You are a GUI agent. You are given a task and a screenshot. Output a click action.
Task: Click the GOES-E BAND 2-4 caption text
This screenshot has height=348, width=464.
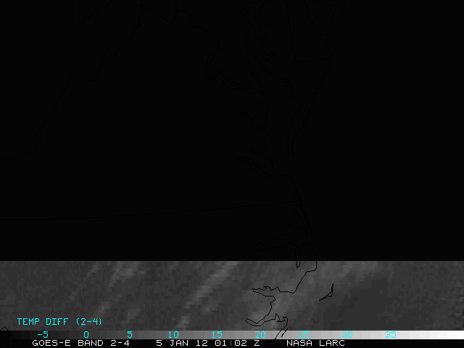(x=80, y=343)
